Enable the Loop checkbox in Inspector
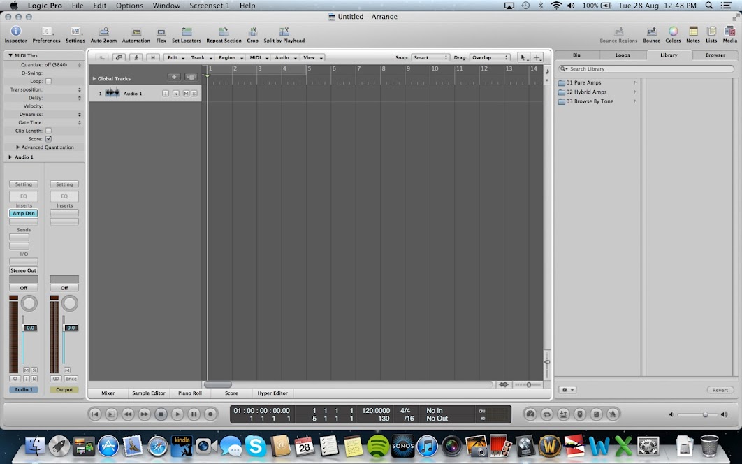 point(48,81)
